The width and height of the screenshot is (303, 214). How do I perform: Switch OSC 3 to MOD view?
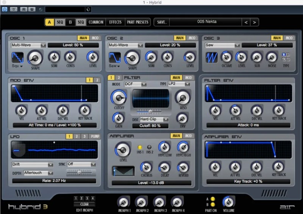(289, 38)
